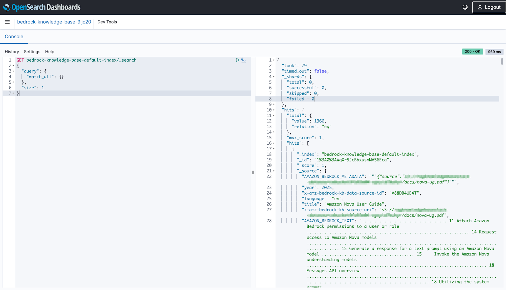Click the "took": 29 response line
The height and width of the screenshot is (290, 506).
(295, 66)
